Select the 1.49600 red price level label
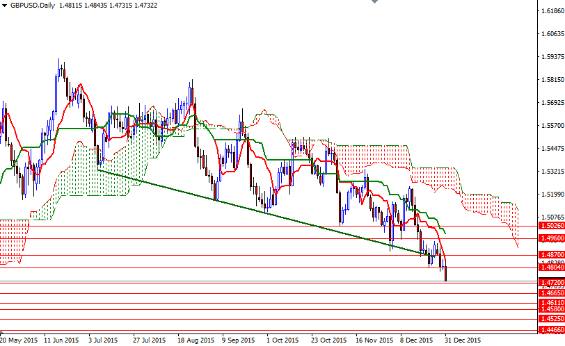565x346 pixels. [x=551, y=238]
